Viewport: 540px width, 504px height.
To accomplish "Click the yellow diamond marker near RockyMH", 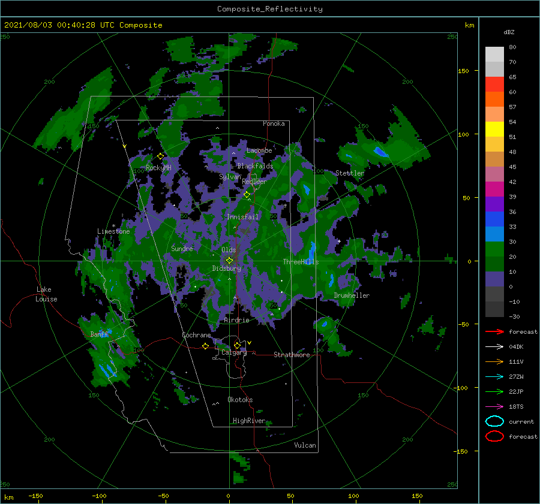I will [160, 156].
